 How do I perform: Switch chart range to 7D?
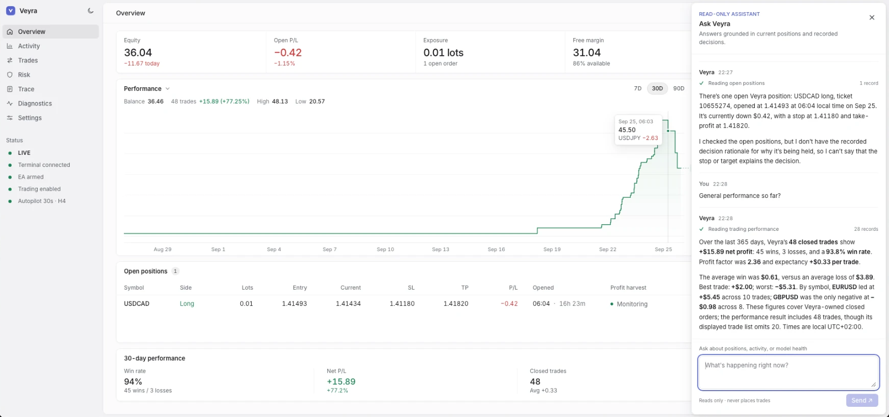coord(637,88)
